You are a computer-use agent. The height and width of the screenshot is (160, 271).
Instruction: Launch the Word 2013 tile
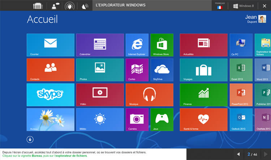tap(263, 70)
